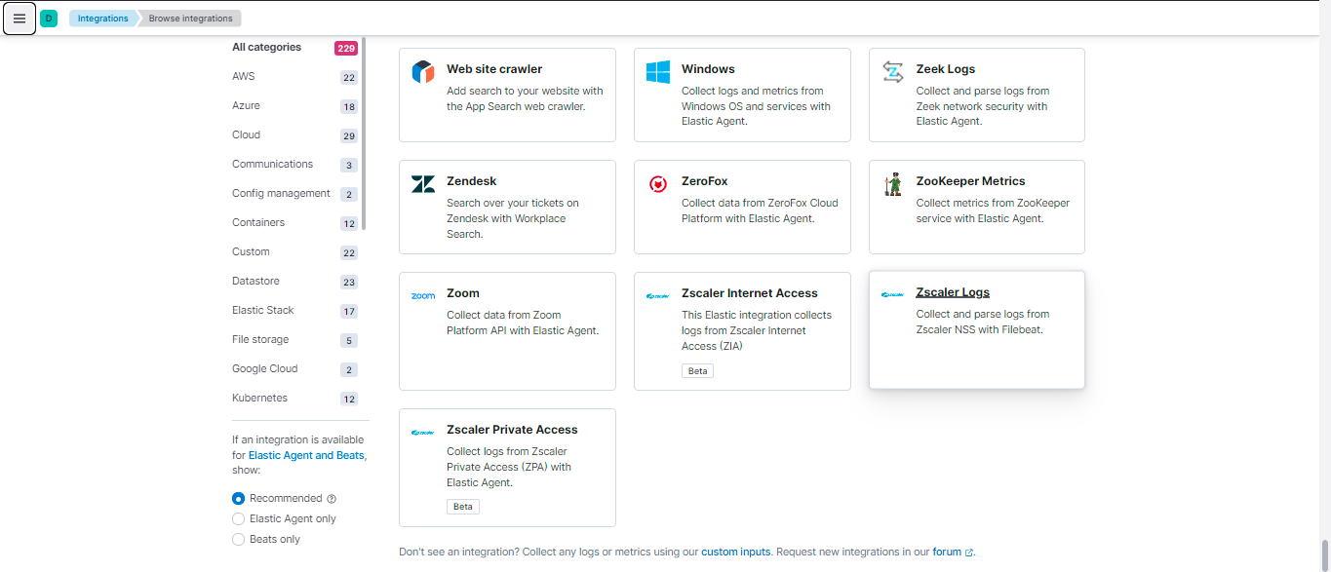The height and width of the screenshot is (572, 1331).
Task: Select the Recommended radio option
Action: click(x=238, y=498)
